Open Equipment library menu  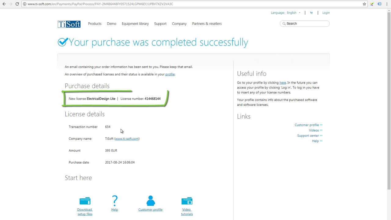[x=135, y=24]
